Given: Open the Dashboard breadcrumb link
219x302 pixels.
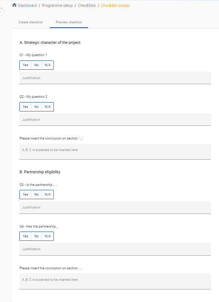Looking at the screenshot, I should coord(28,6).
